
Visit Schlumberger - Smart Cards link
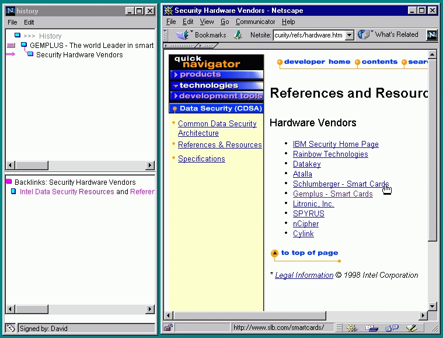pos(341,184)
